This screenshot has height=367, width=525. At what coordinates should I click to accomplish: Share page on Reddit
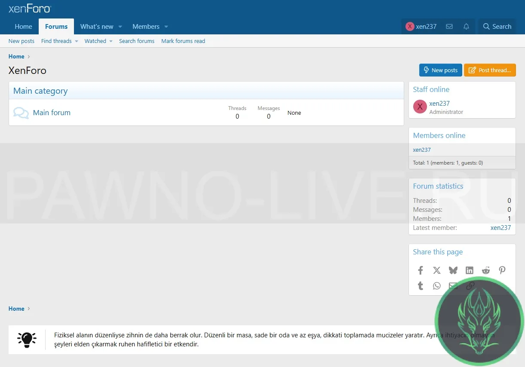[486, 270]
